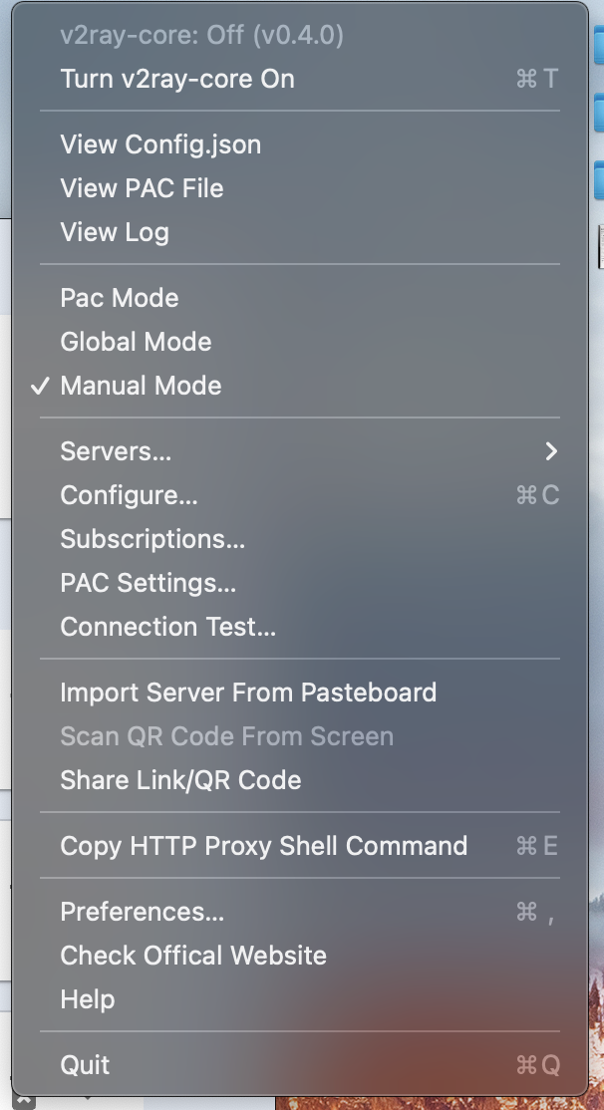Open View Config.json
The width and height of the screenshot is (604, 1110).
pyautogui.click(x=160, y=144)
